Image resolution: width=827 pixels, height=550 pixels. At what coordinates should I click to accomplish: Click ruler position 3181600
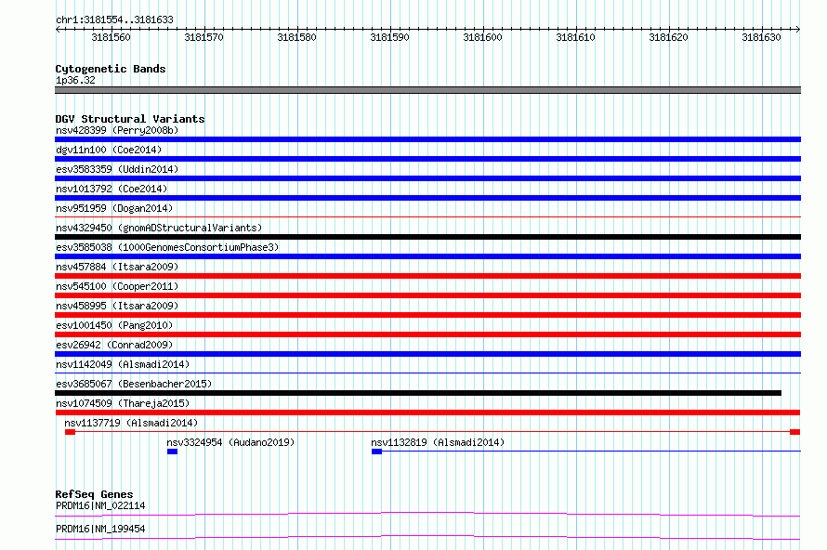pyautogui.click(x=482, y=37)
